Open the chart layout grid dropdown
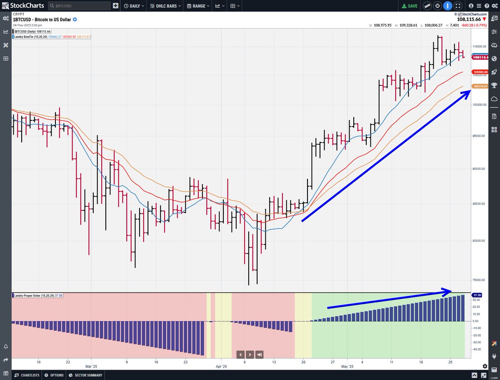This screenshot has width=500, height=380. (x=235, y=6)
